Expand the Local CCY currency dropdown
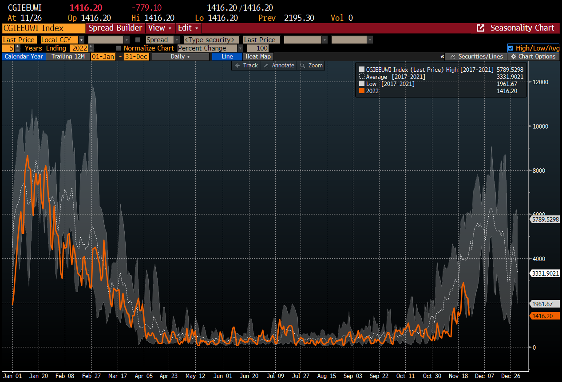 click(x=81, y=40)
